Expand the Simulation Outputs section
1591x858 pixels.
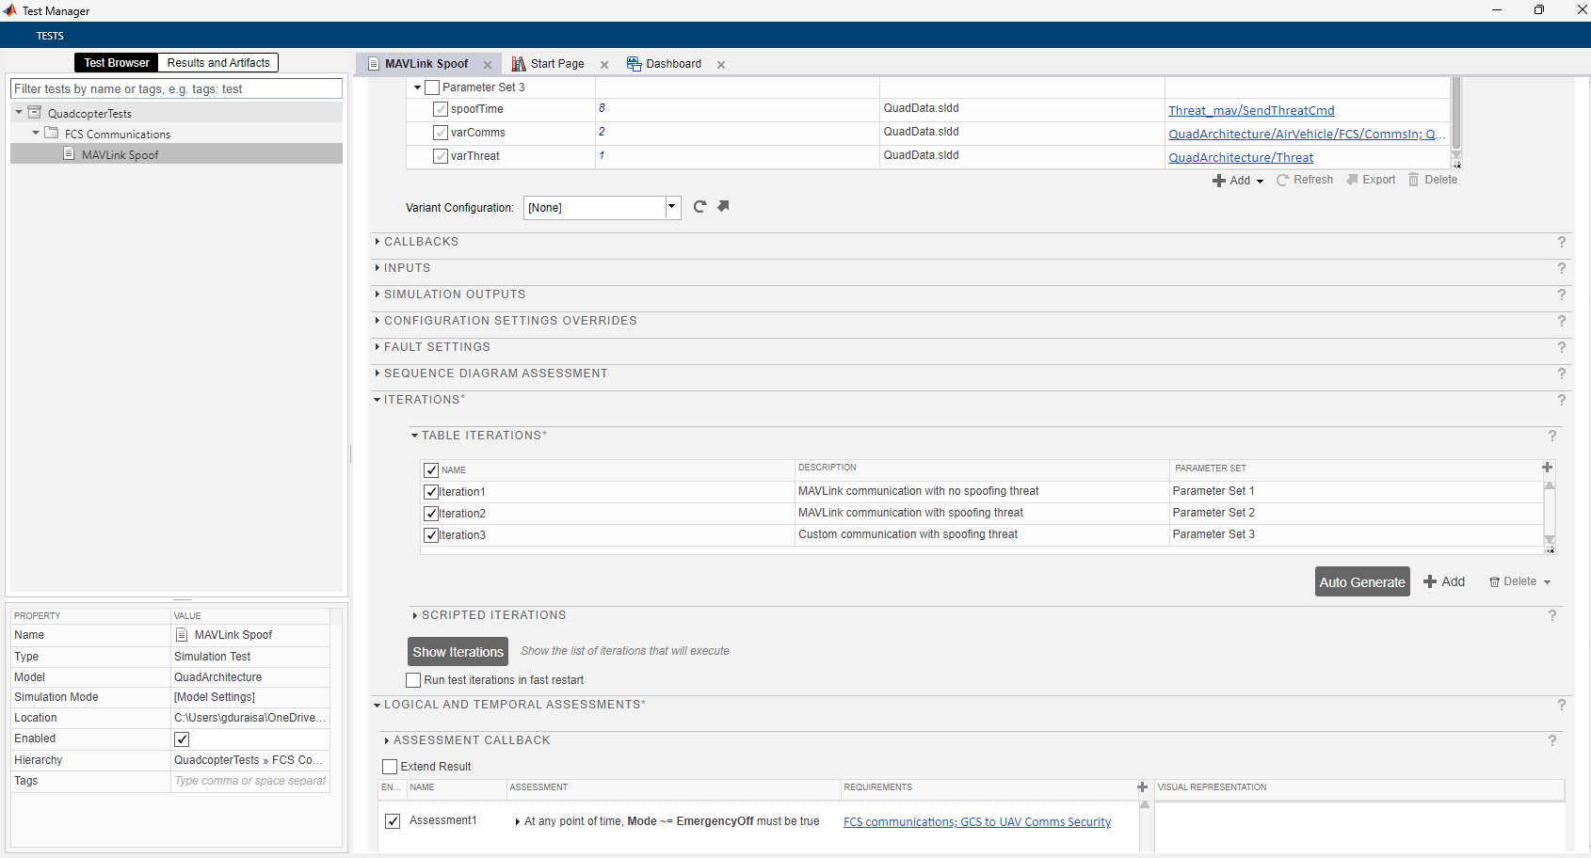pyautogui.click(x=455, y=294)
